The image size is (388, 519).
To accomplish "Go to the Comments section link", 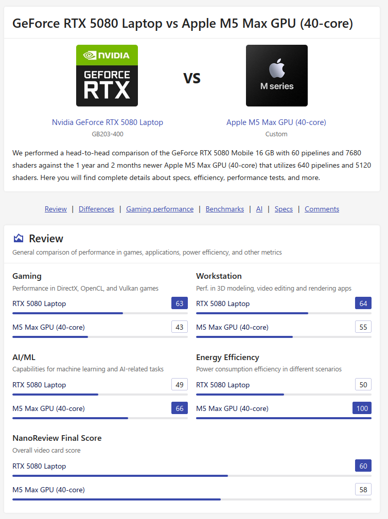I will [322, 209].
